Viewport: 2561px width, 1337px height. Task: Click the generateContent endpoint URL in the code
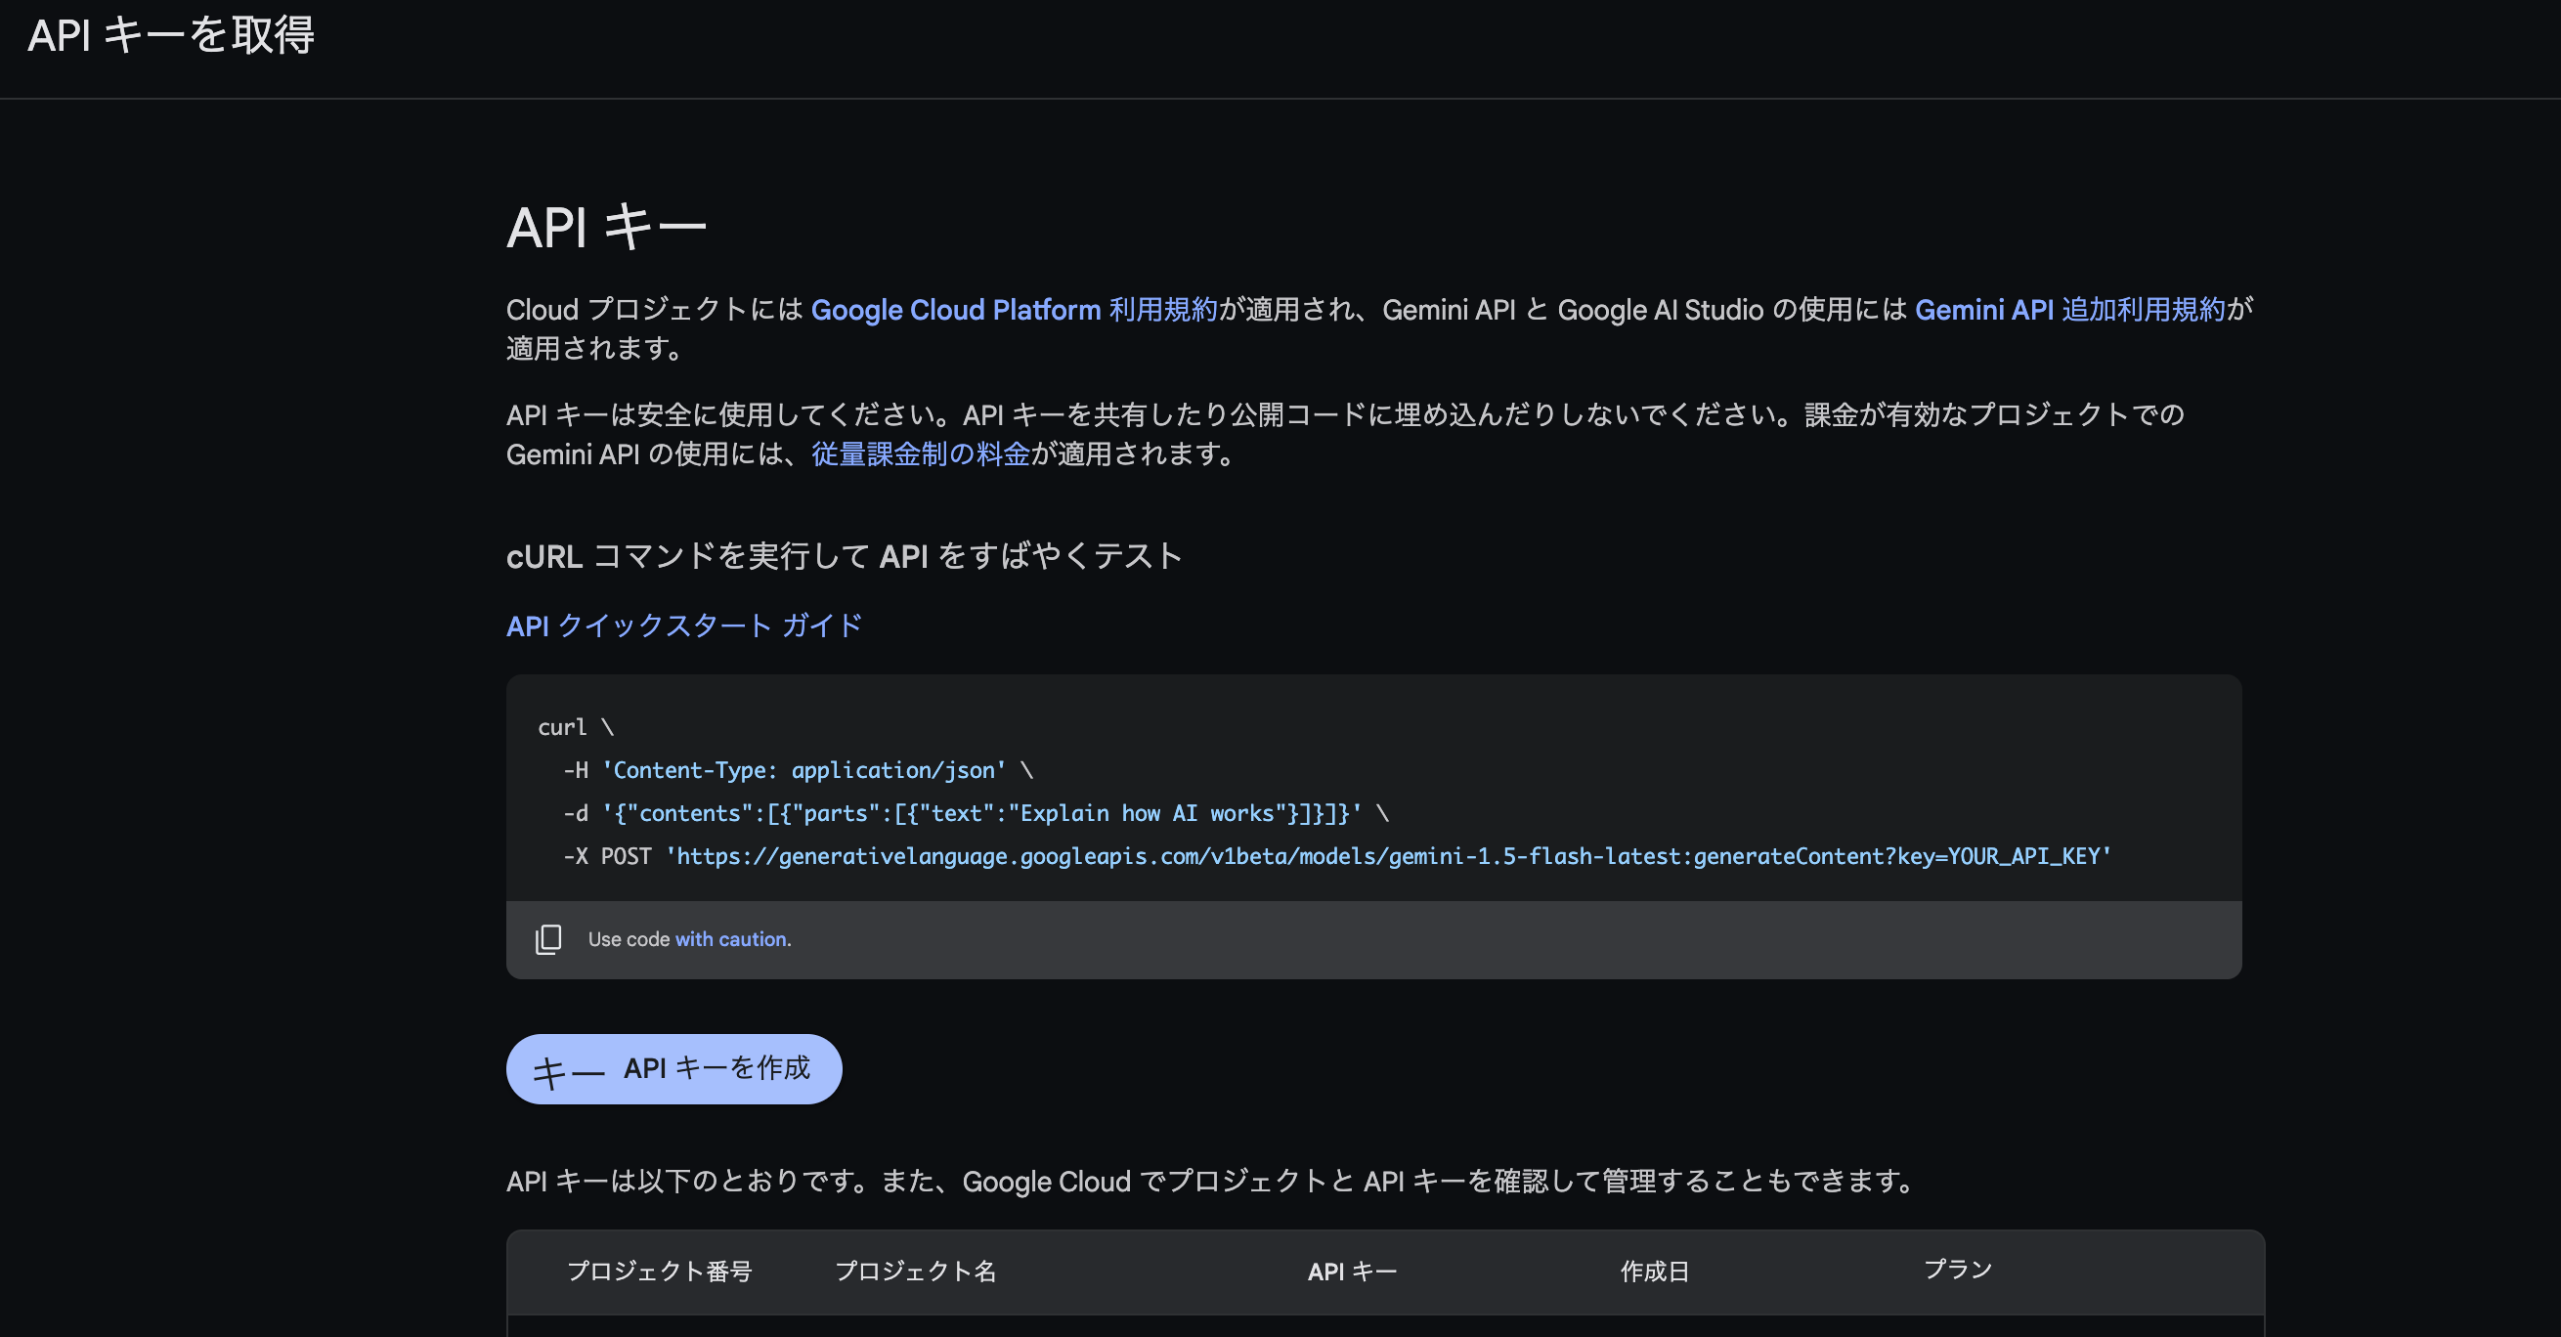pos(1389,855)
